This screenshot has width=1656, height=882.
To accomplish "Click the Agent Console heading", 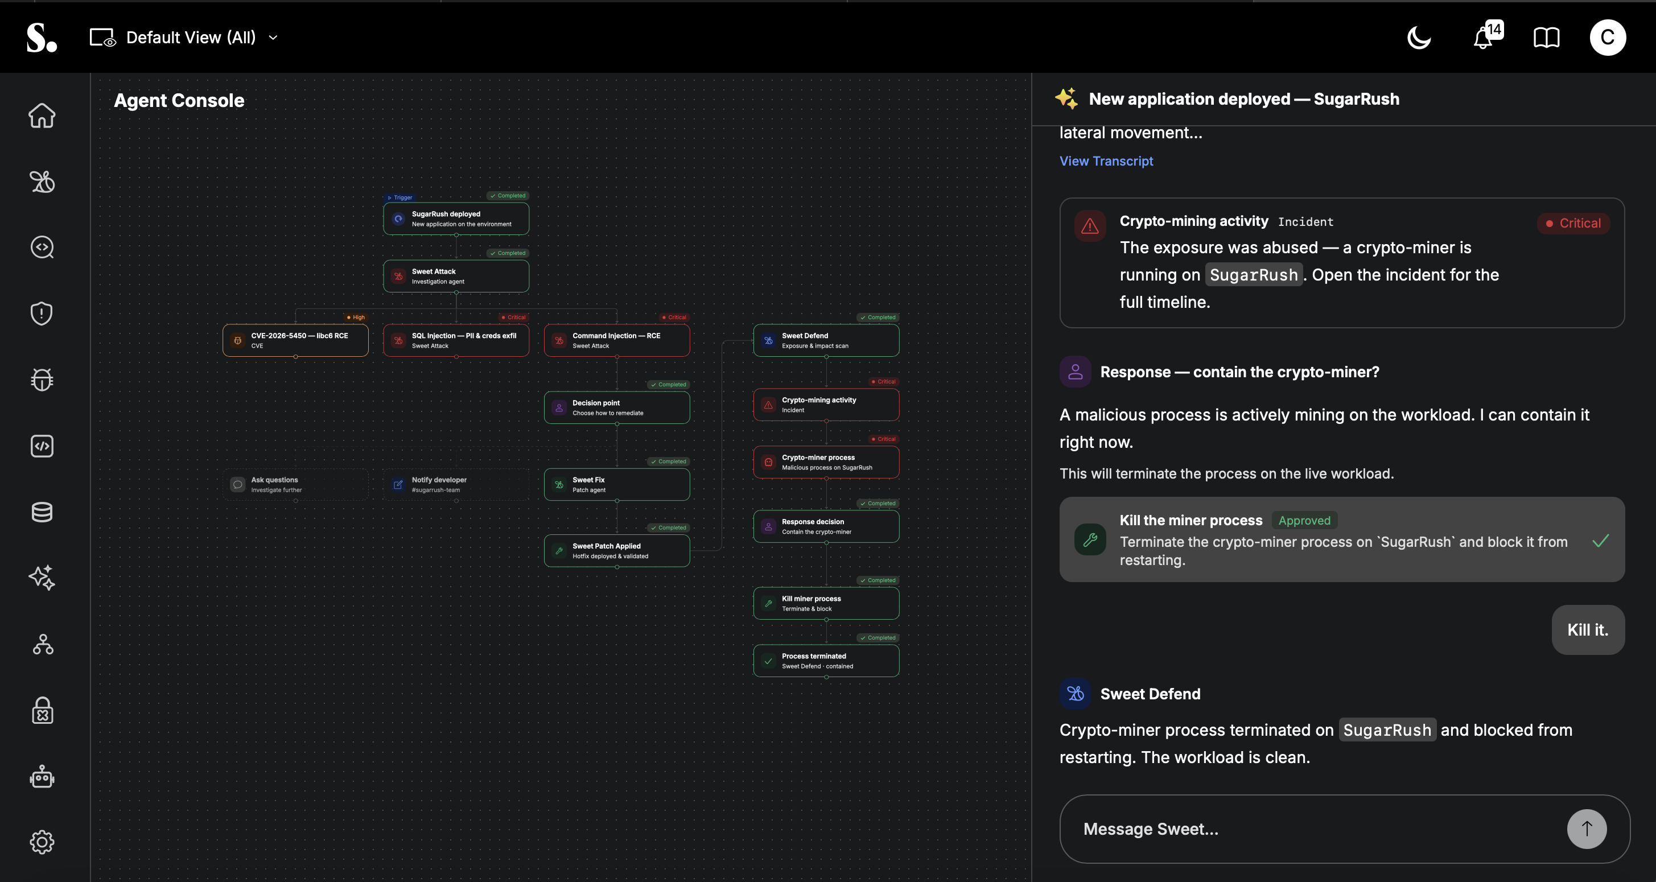I will [179, 100].
